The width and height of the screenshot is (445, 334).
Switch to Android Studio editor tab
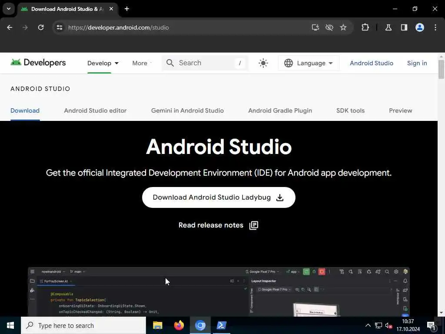click(x=95, y=110)
